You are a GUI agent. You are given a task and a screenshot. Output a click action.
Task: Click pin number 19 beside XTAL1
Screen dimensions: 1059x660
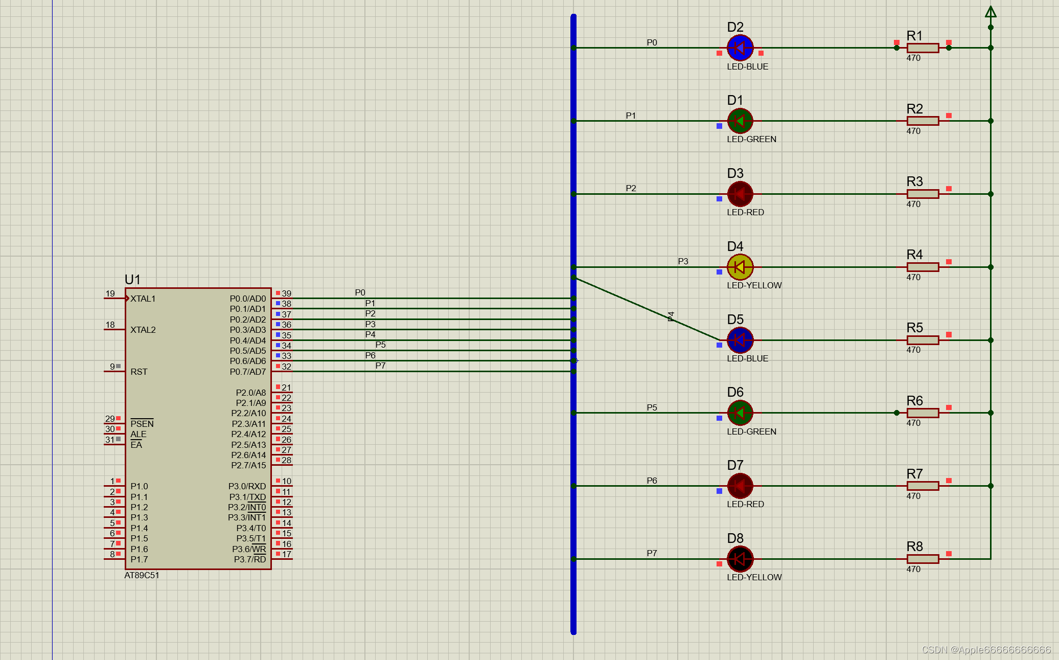[110, 293]
